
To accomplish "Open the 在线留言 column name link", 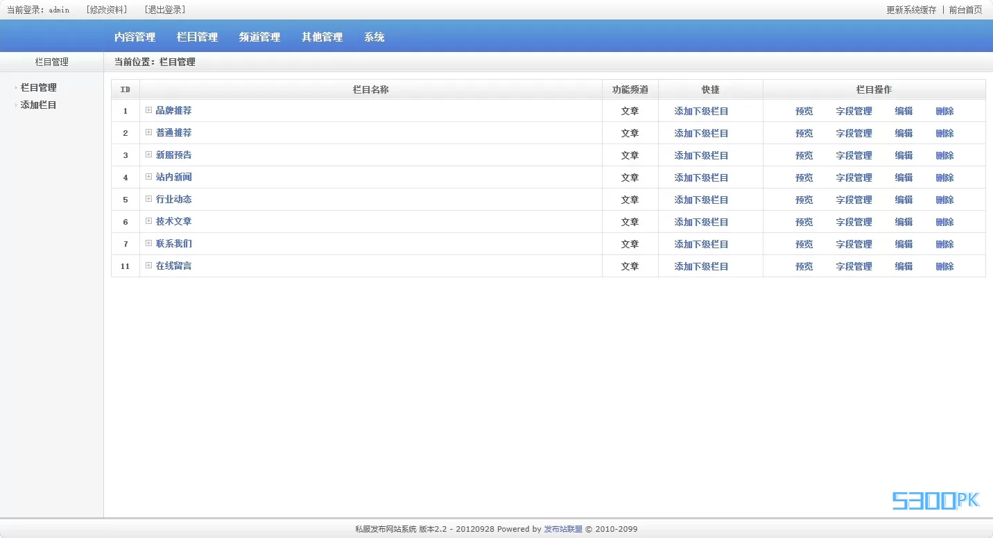I will (x=173, y=266).
